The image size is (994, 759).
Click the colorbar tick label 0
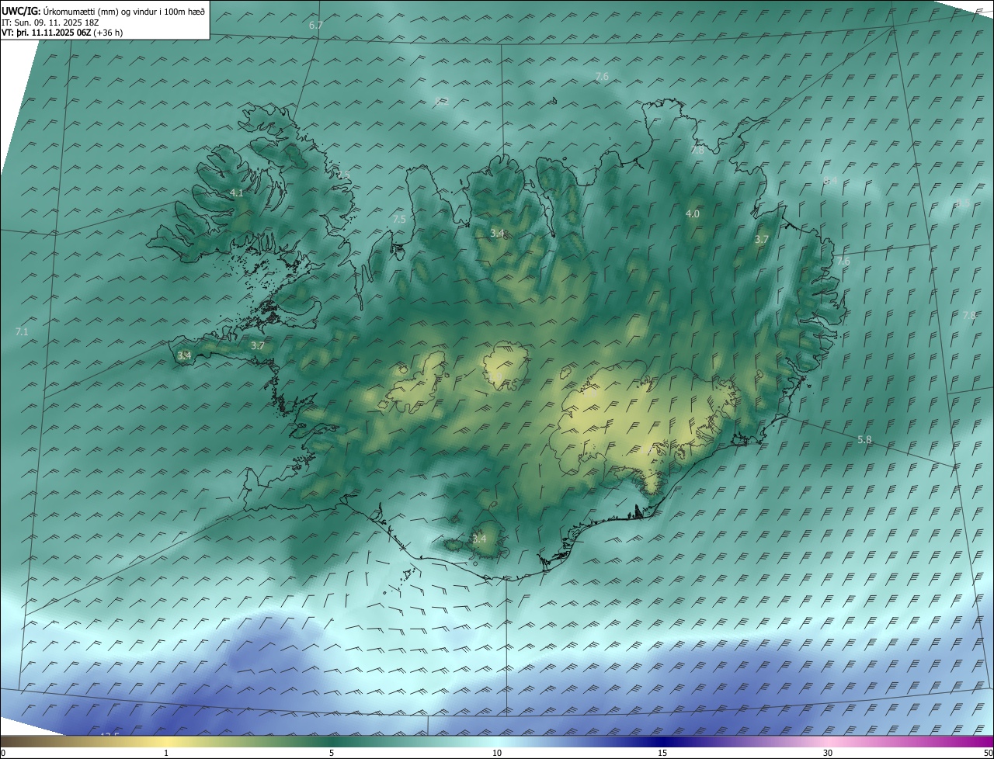point(3,754)
